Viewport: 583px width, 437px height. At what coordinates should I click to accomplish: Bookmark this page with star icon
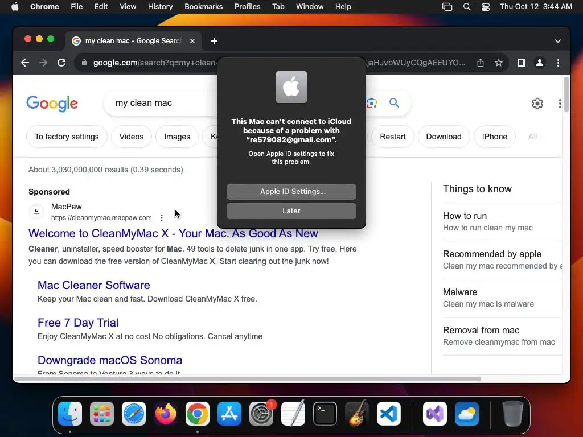[x=499, y=63]
